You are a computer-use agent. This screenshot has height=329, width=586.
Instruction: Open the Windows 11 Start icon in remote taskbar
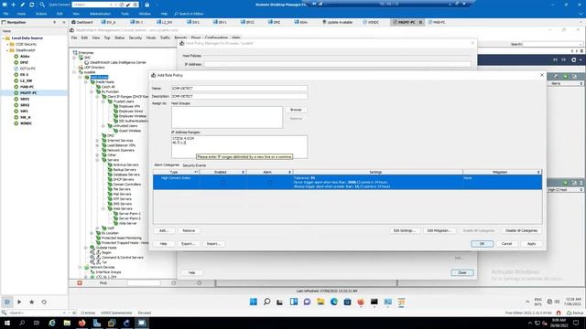click(254, 302)
